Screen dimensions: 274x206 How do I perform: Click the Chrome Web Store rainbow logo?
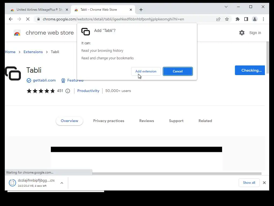pyautogui.click(x=17, y=33)
